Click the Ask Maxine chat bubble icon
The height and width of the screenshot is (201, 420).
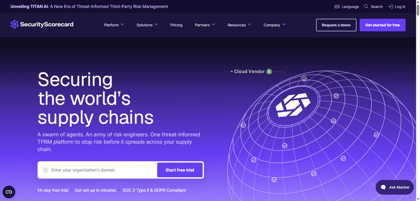click(x=383, y=187)
